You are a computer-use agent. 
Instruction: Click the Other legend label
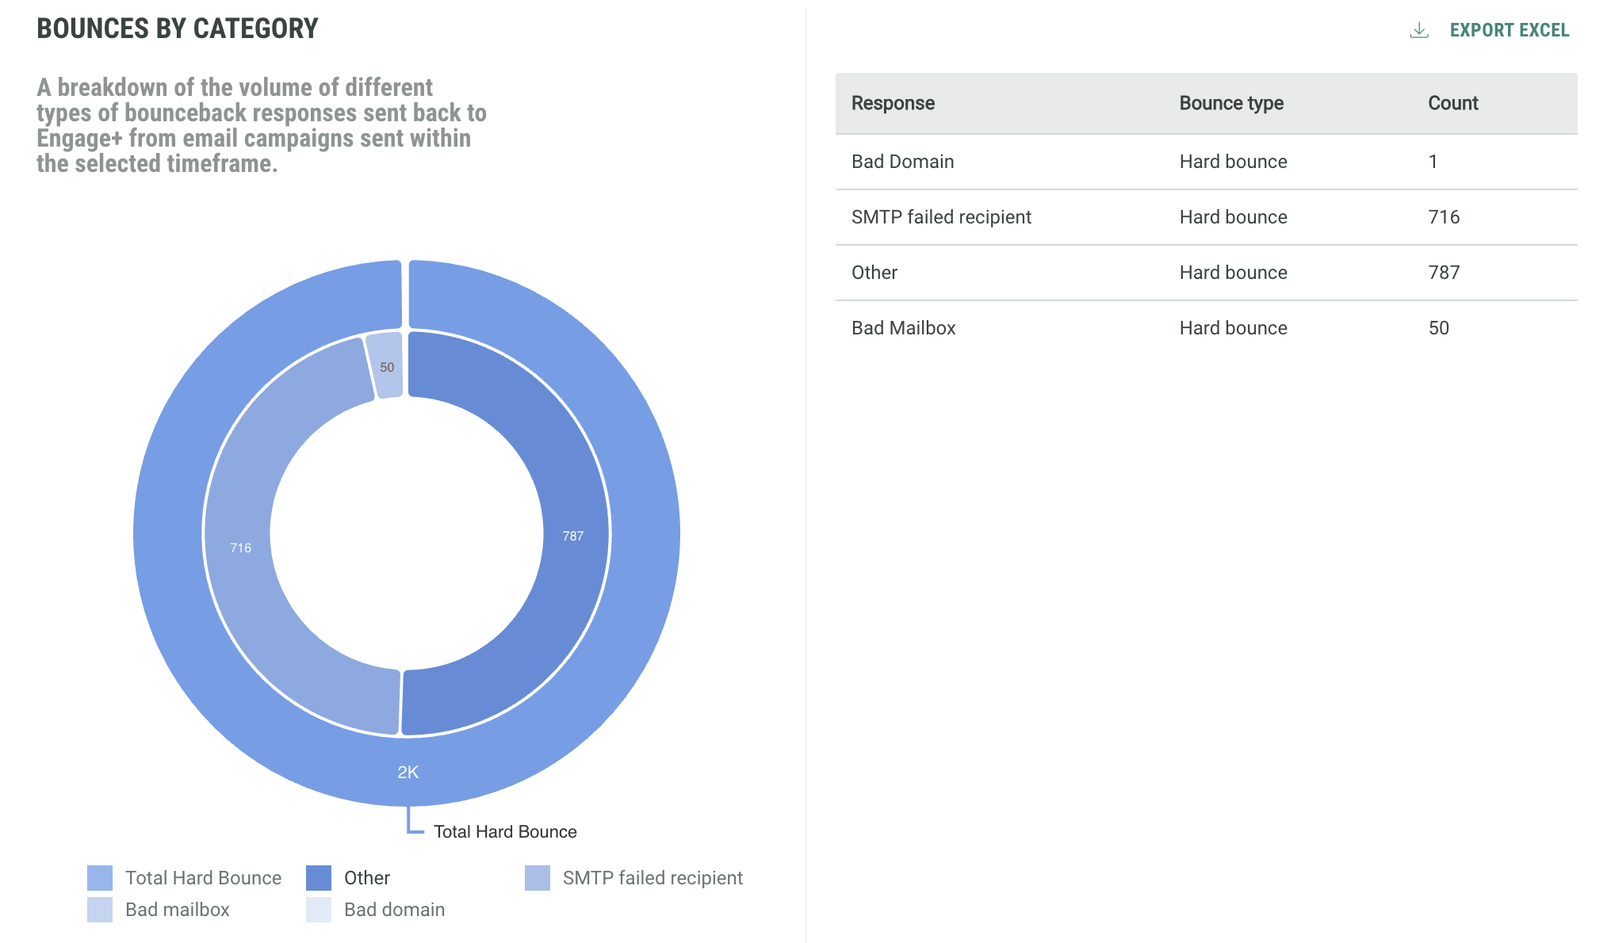point(367,878)
